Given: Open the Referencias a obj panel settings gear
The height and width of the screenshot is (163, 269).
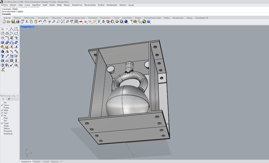Looking at the screenshot, I should click(x=18, y=96).
